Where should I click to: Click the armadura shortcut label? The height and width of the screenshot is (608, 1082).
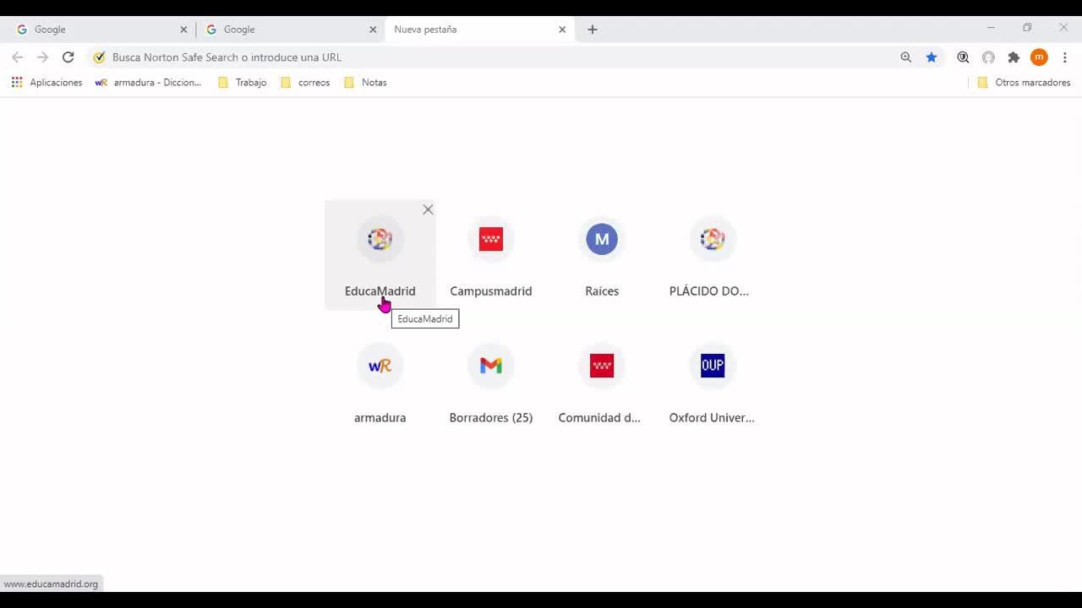coord(380,418)
